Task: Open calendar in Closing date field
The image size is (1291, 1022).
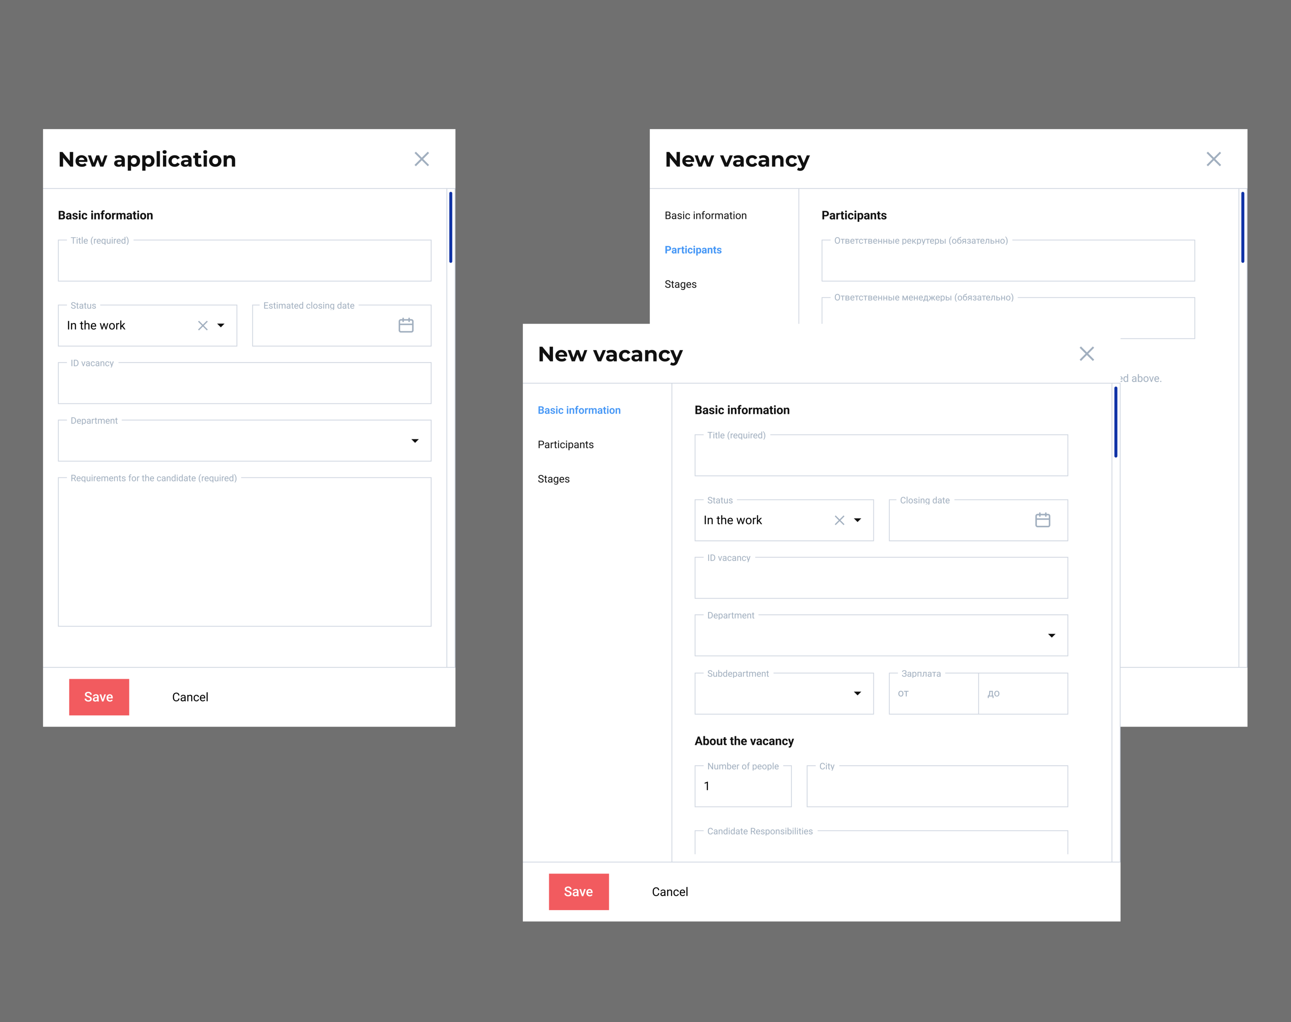Action: point(1042,519)
